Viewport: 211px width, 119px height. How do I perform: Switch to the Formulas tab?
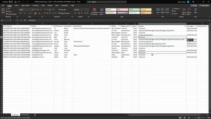(35, 6)
